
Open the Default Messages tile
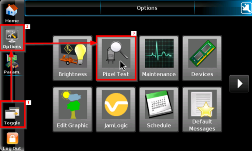click(202, 109)
